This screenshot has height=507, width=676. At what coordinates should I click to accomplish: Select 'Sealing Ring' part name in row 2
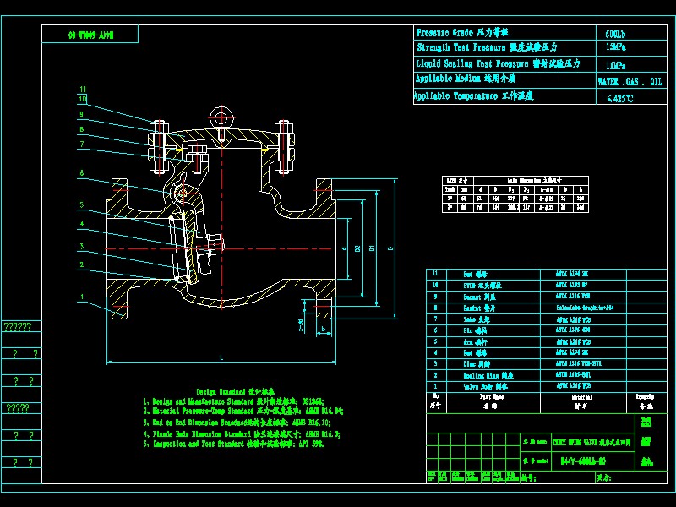coord(488,375)
